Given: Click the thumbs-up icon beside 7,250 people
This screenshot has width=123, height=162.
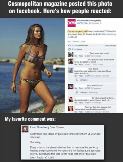Looking at the screenshot, I should 70,45.
